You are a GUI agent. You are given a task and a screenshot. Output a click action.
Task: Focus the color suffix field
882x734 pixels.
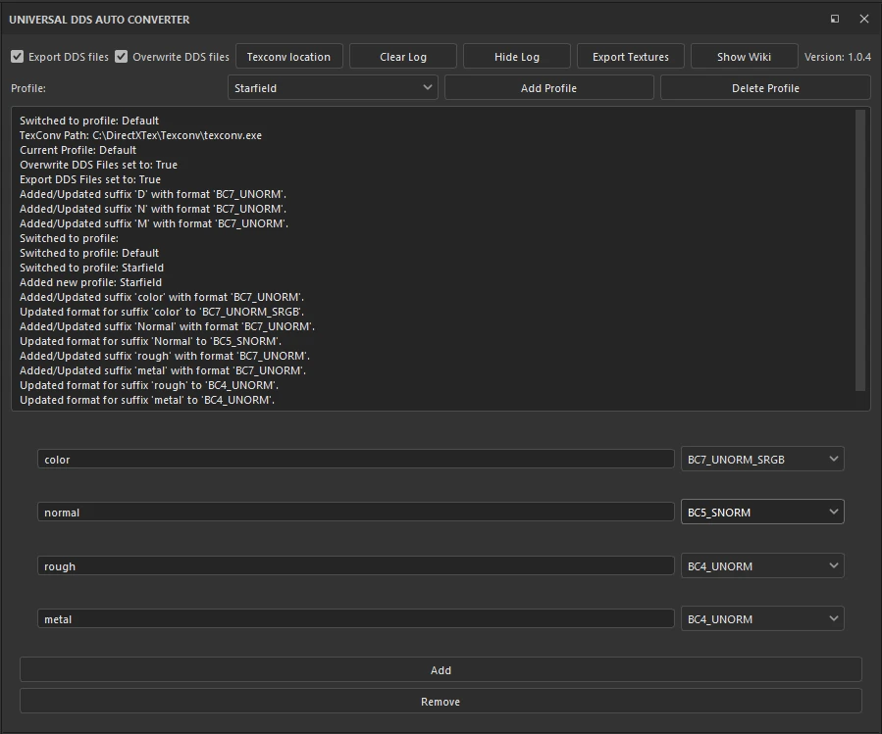355,460
